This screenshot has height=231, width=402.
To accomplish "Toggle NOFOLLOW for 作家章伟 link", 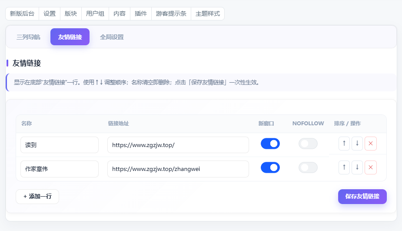I will [x=308, y=167].
